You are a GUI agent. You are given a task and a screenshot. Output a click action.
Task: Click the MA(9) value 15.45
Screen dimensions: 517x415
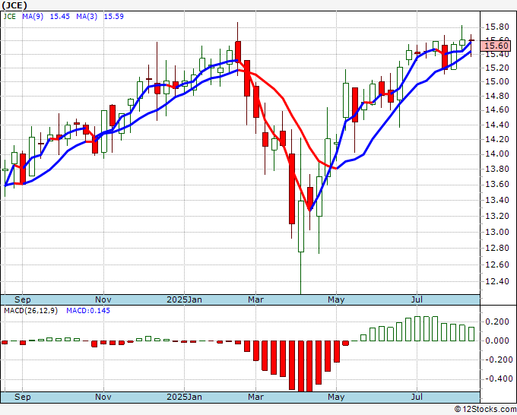tap(59, 16)
